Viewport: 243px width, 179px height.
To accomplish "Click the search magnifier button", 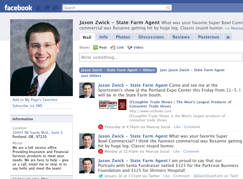I will 168,8.
